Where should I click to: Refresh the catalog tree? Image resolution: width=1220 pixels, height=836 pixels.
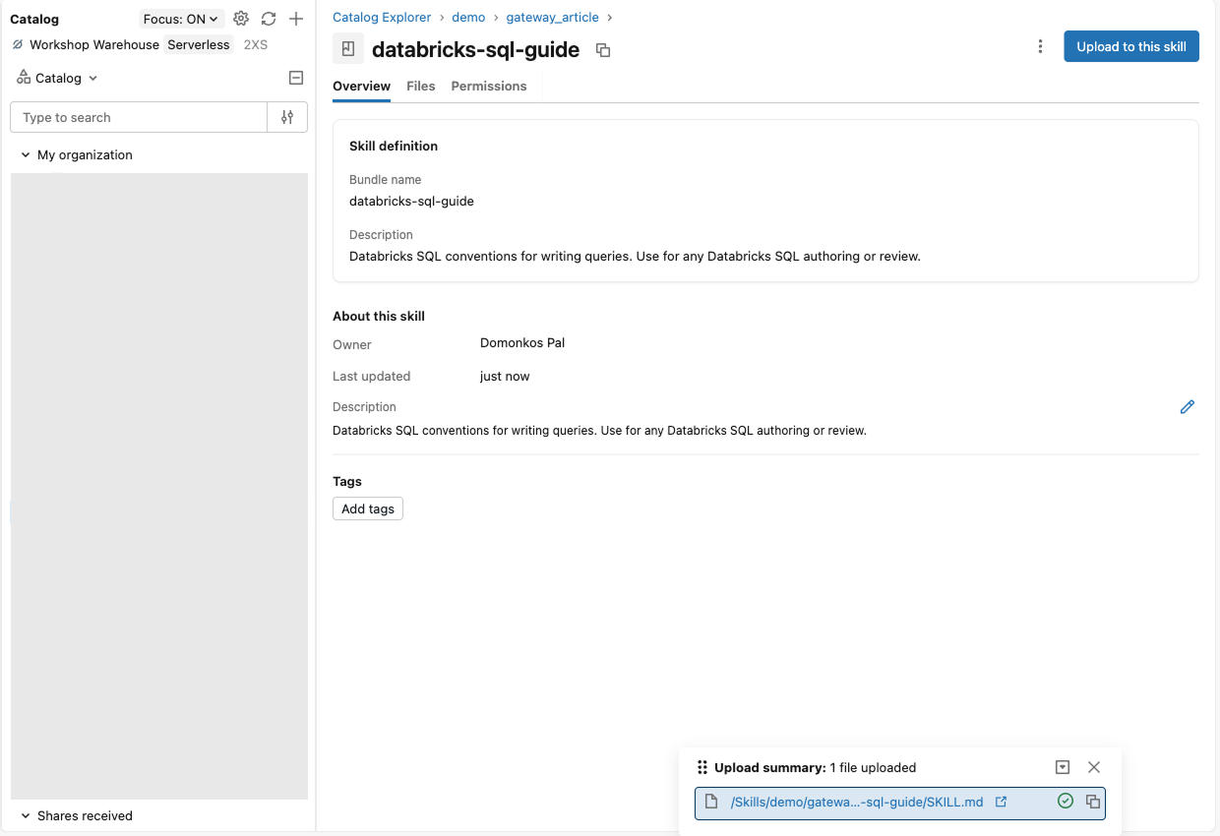[x=269, y=19]
